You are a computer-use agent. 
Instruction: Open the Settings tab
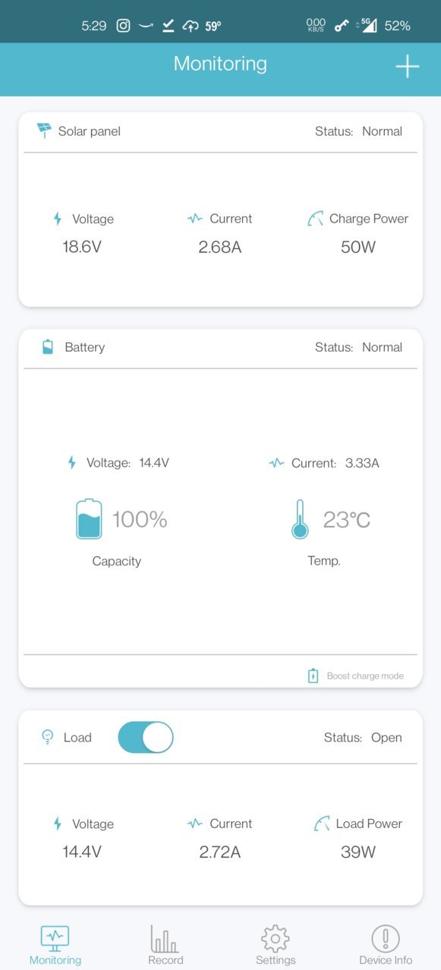point(276,945)
